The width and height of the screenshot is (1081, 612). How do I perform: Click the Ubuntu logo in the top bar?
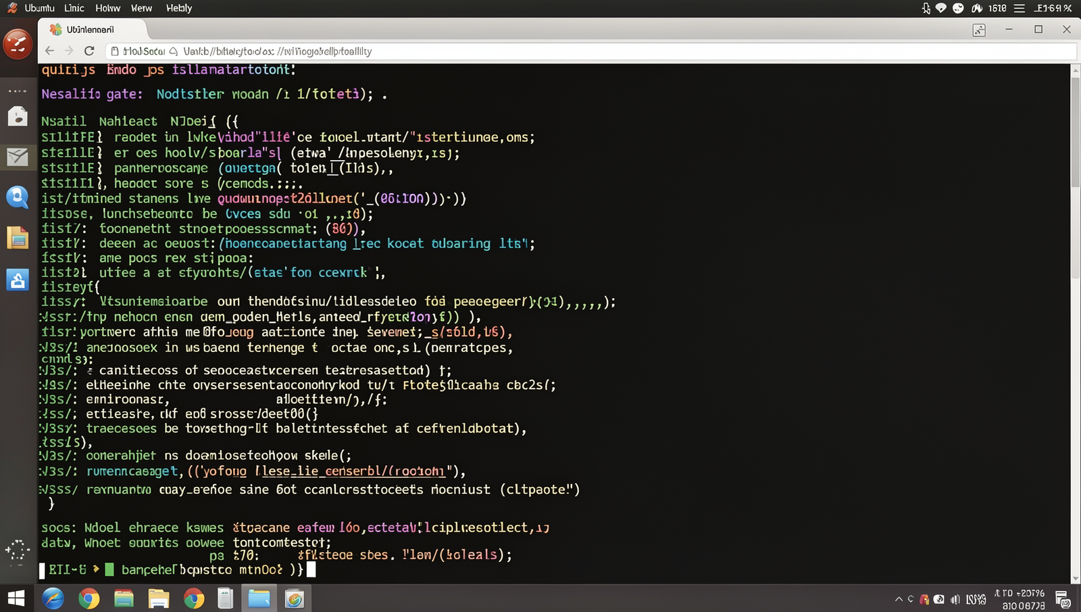pyautogui.click(x=12, y=8)
